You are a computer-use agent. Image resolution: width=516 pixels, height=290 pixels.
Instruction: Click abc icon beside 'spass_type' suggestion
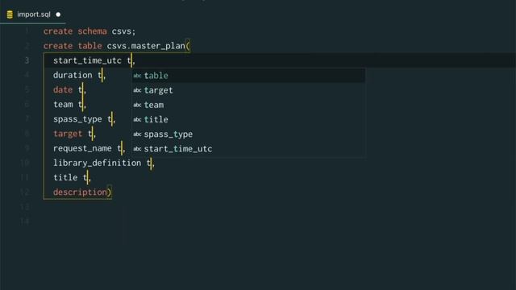coord(137,135)
